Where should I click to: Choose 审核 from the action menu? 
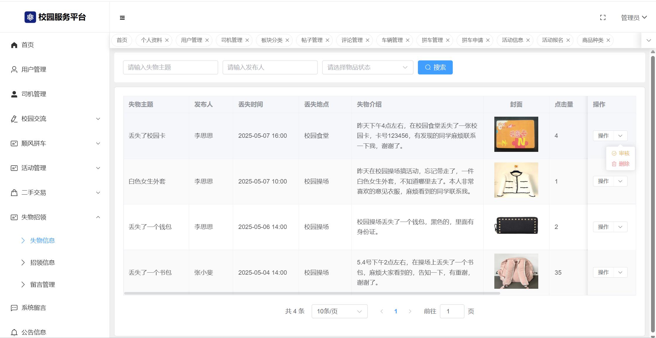[x=621, y=153]
